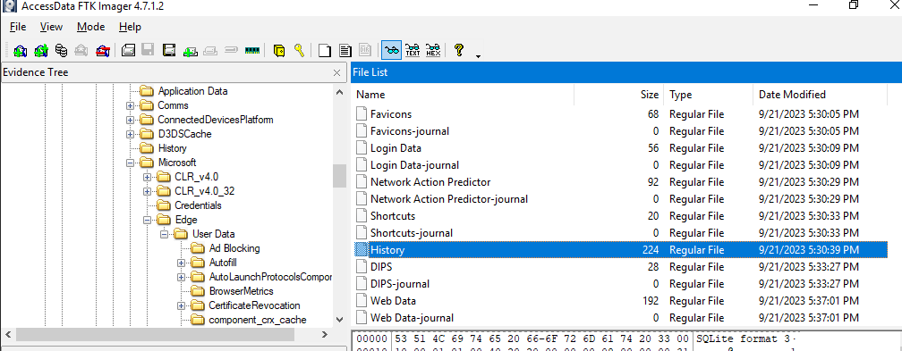The image size is (902, 351).
Task: Click the Create Disk Image icon
Action: [128, 50]
